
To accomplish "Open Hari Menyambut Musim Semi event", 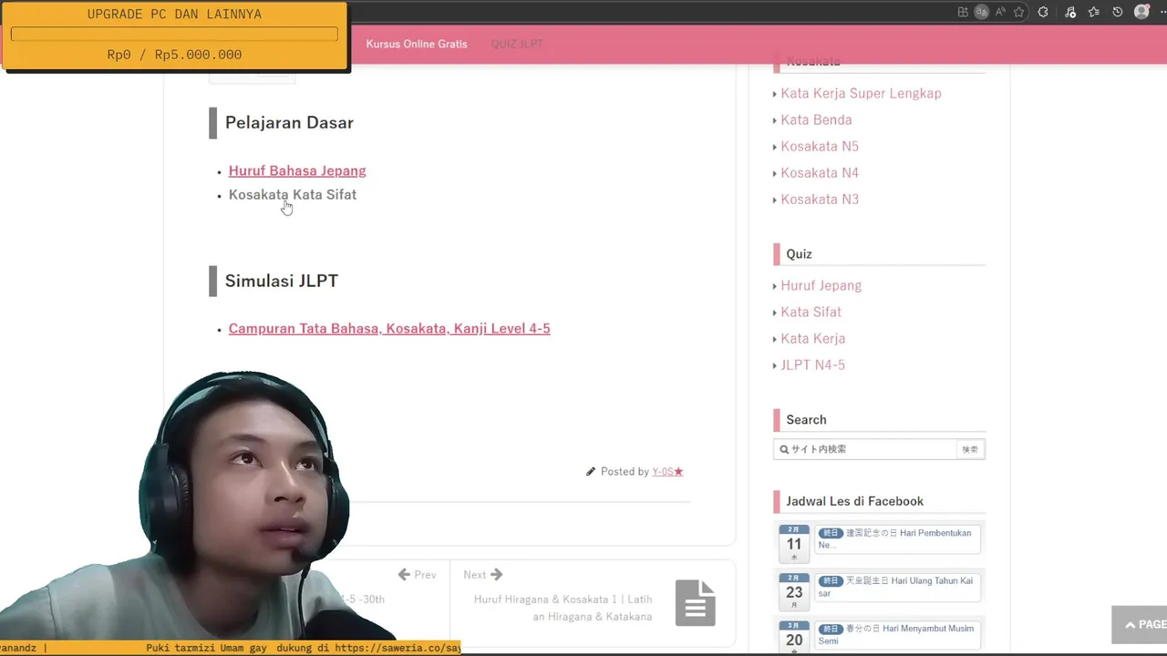I will coord(898,634).
